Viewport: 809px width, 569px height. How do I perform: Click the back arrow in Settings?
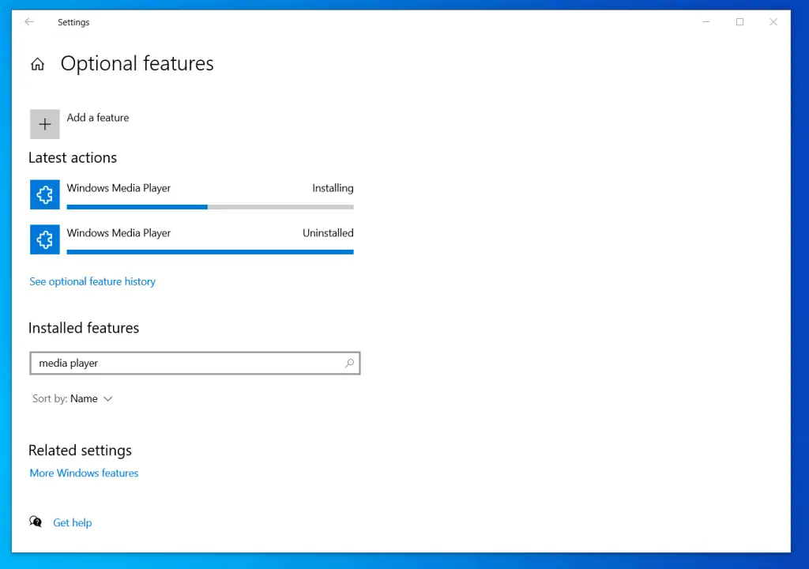(29, 22)
